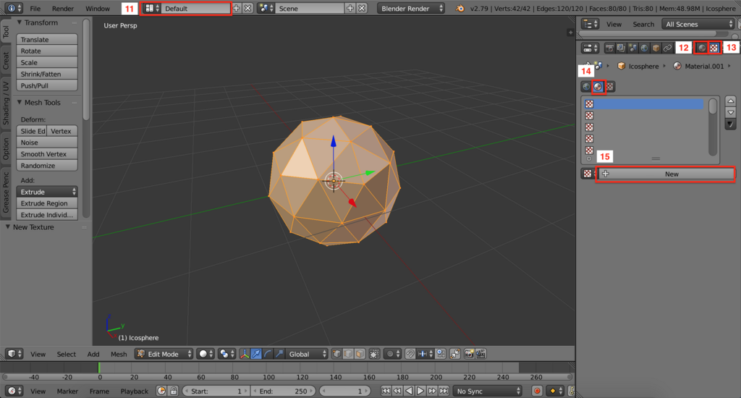This screenshot has height=398, width=741.
Task: Enable the scale manipulator icon
Action: coord(279,354)
